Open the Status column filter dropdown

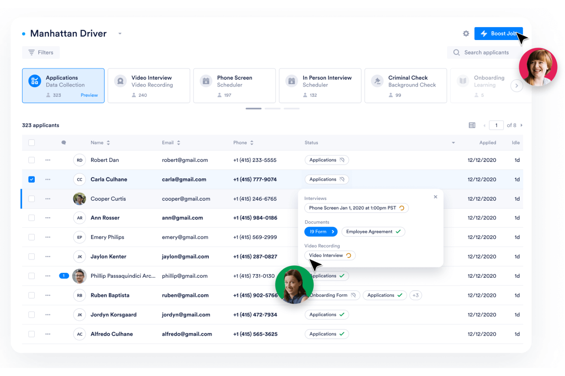(453, 143)
